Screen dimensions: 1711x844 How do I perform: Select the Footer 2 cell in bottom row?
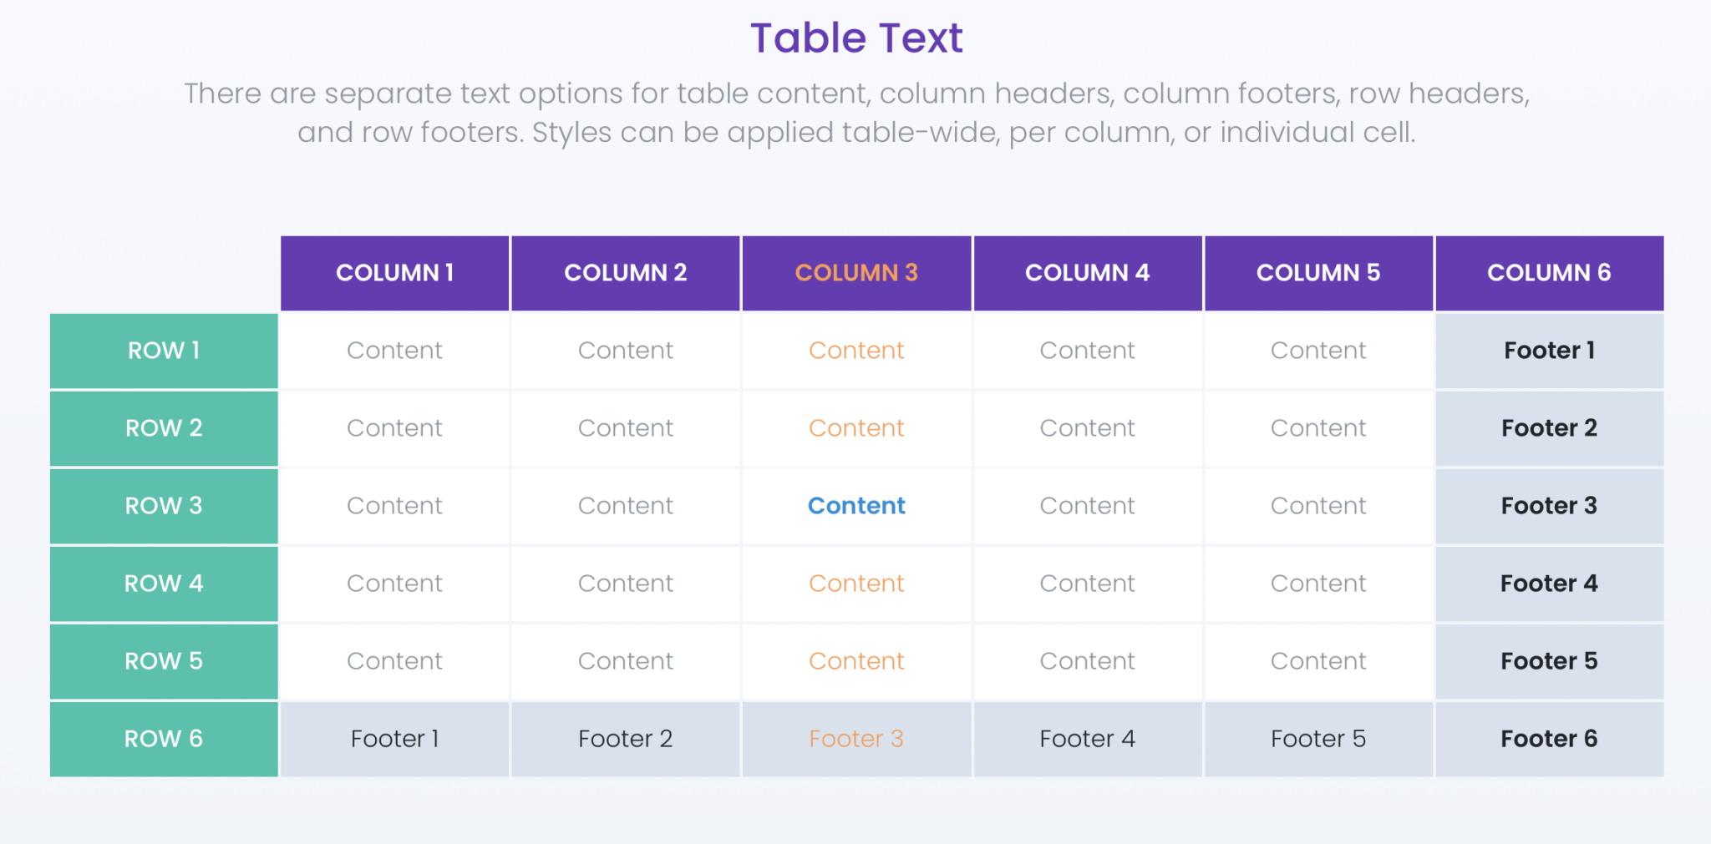[625, 739]
